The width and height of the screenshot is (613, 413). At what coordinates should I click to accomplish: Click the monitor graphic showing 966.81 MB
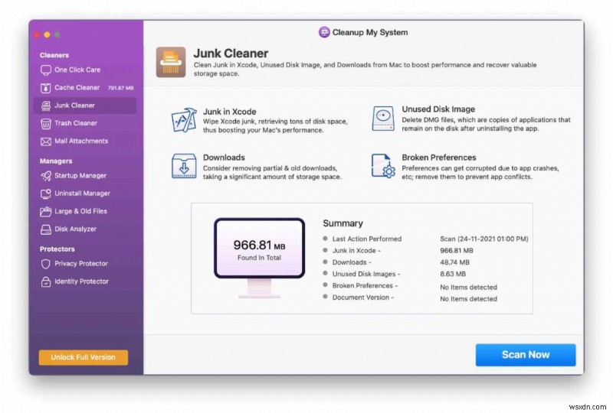259,258
